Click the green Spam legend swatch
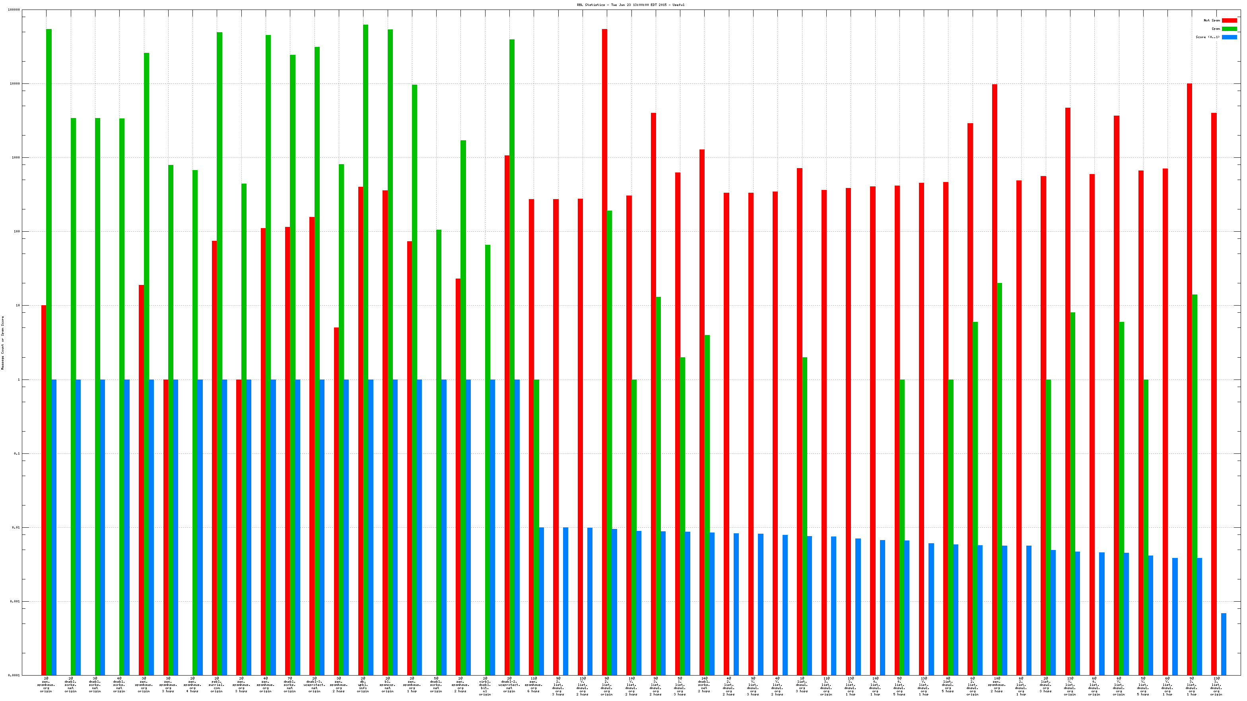Screen dimensions: 1247x701 (1229, 29)
